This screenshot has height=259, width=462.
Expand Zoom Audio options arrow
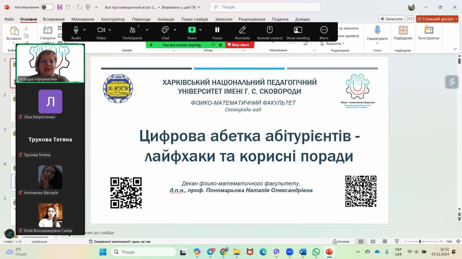coord(84,29)
